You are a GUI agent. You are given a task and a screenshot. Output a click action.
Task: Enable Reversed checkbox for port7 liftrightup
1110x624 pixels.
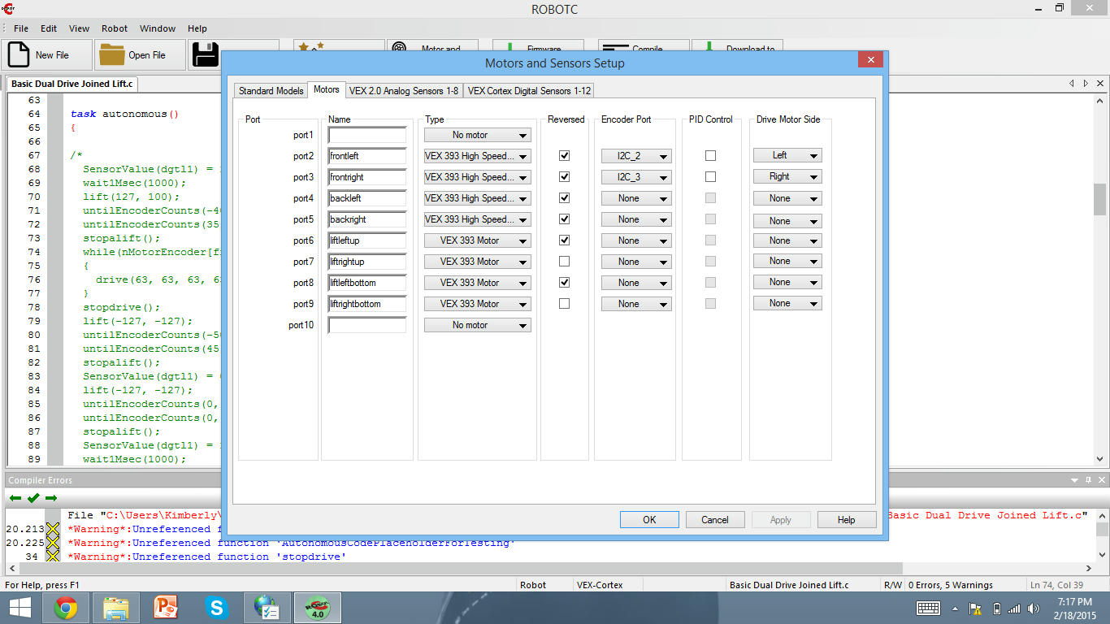coord(565,261)
